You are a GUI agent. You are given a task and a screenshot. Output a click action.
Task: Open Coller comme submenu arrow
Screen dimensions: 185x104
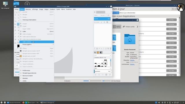tap(53, 42)
